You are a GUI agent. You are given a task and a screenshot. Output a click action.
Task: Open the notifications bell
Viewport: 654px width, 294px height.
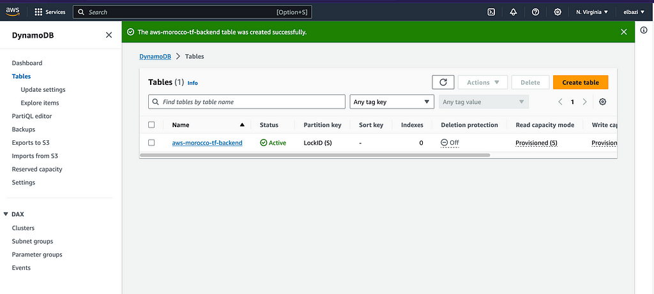(513, 12)
